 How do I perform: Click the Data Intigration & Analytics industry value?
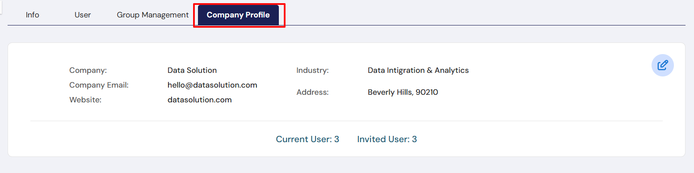(418, 70)
